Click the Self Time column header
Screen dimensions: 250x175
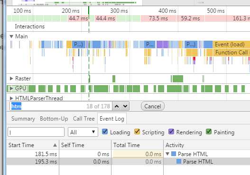[x=85, y=145]
